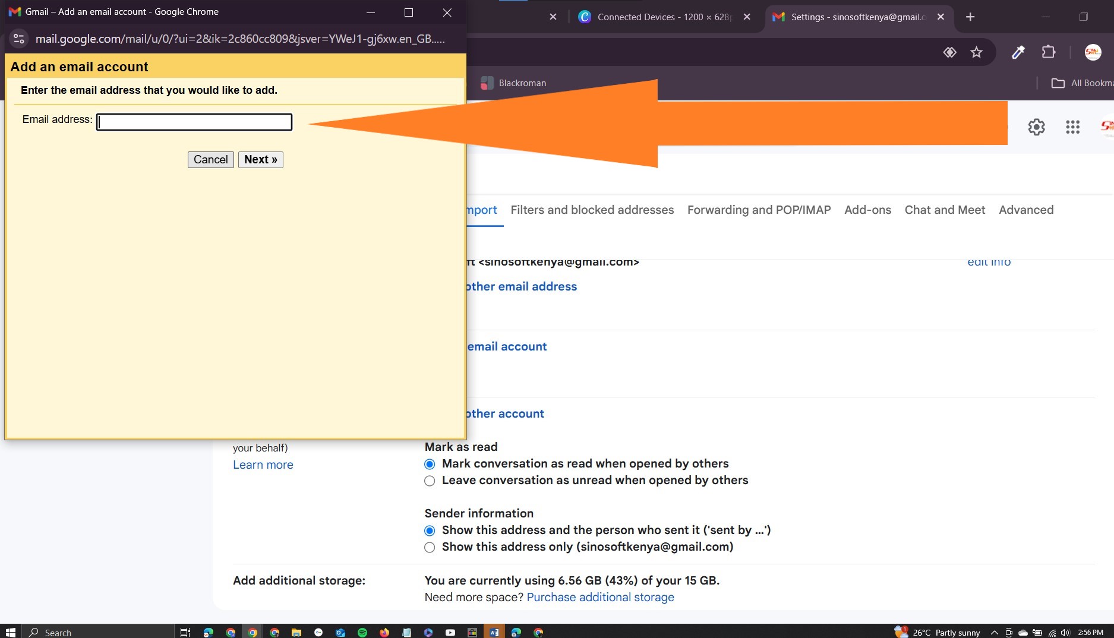This screenshot has height=638, width=1114.
Task: Open the Purchase additional storage link
Action: click(x=600, y=597)
